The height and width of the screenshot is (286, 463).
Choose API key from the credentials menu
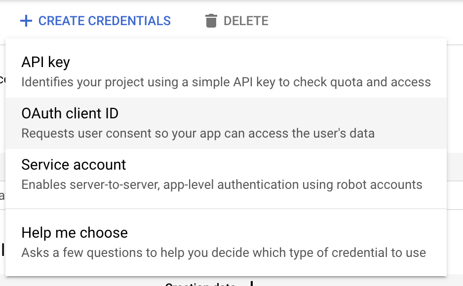click(45, 62)
